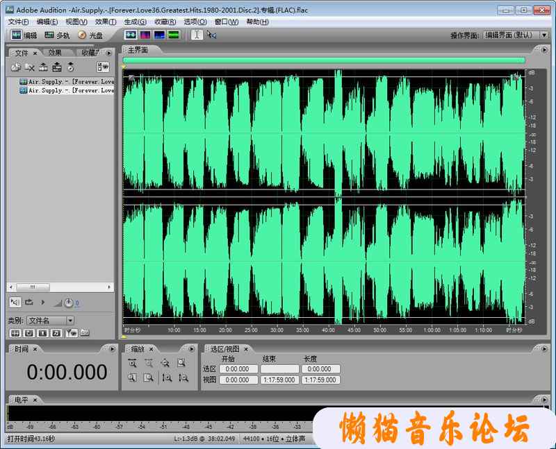The height and width of the screenshot is (449, 556).
Task: Click the zoom in vertically icon
Action: click(167, 378)
